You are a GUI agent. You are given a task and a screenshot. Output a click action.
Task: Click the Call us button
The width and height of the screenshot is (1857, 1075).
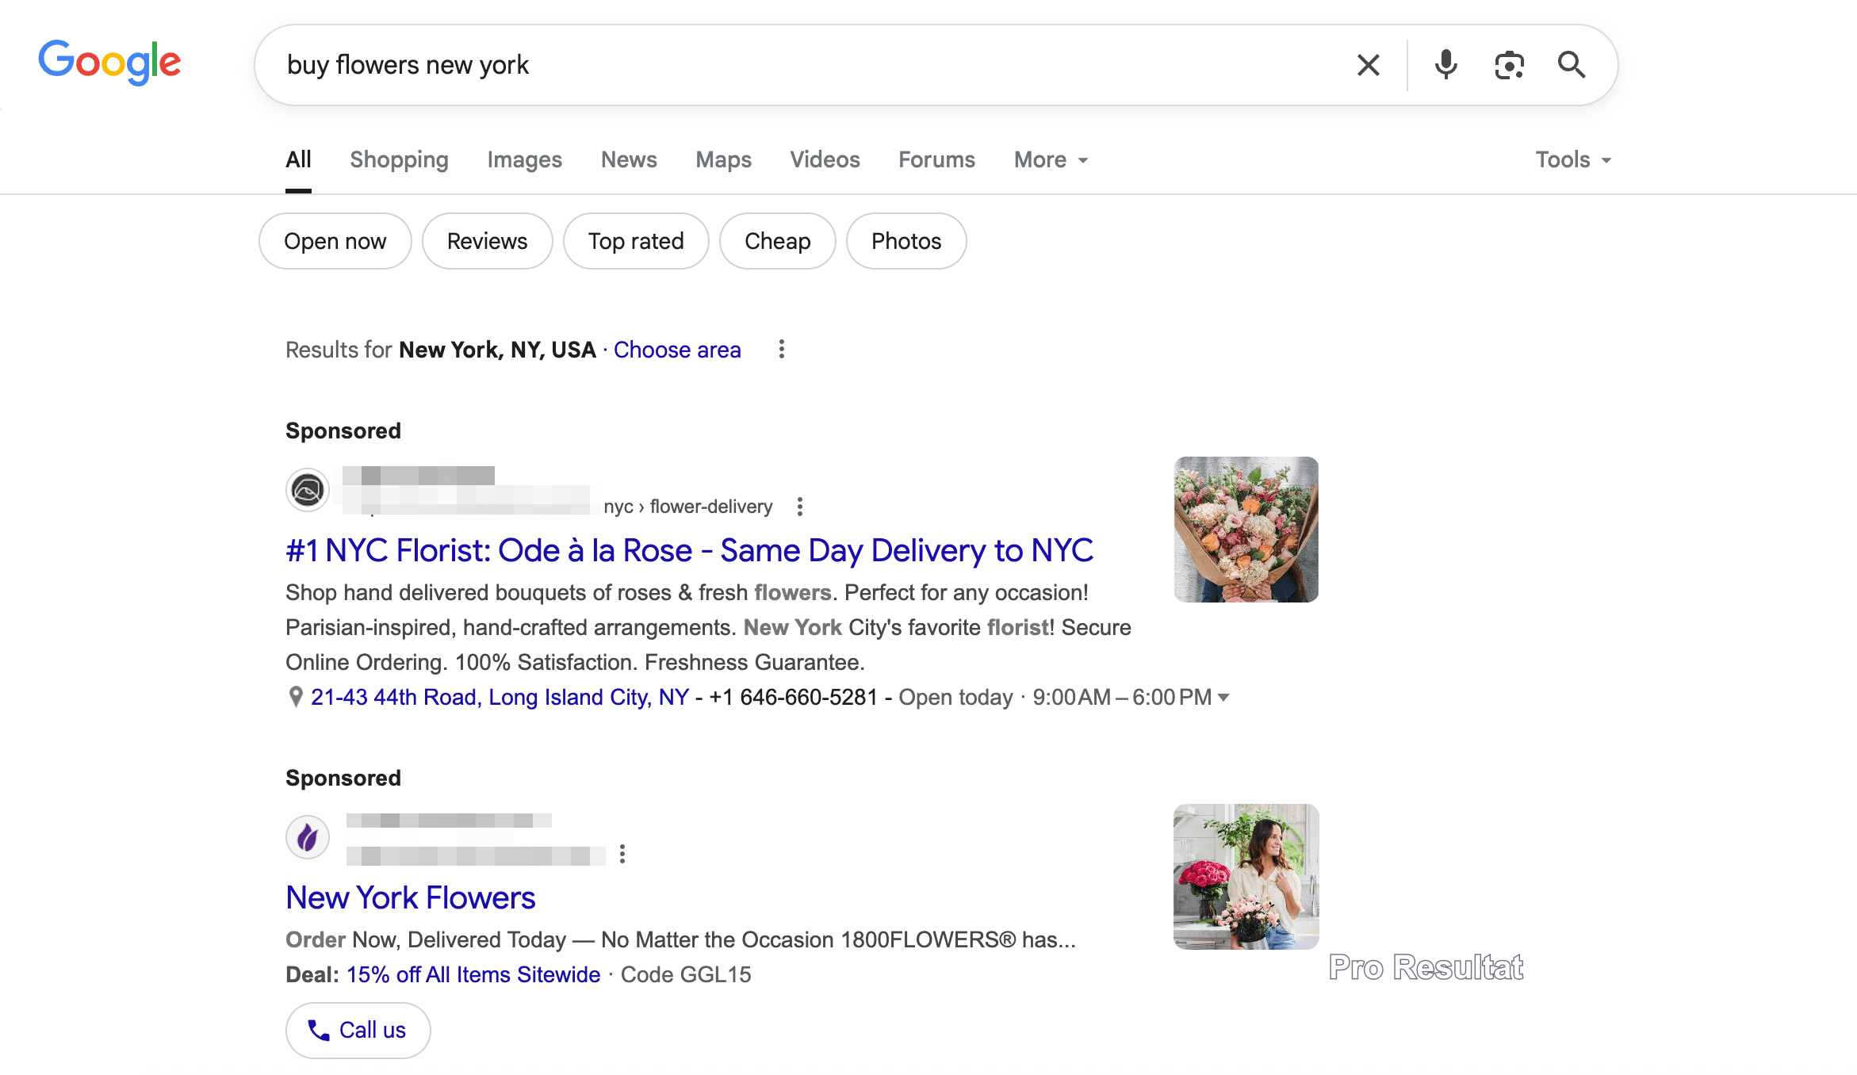358,1030
